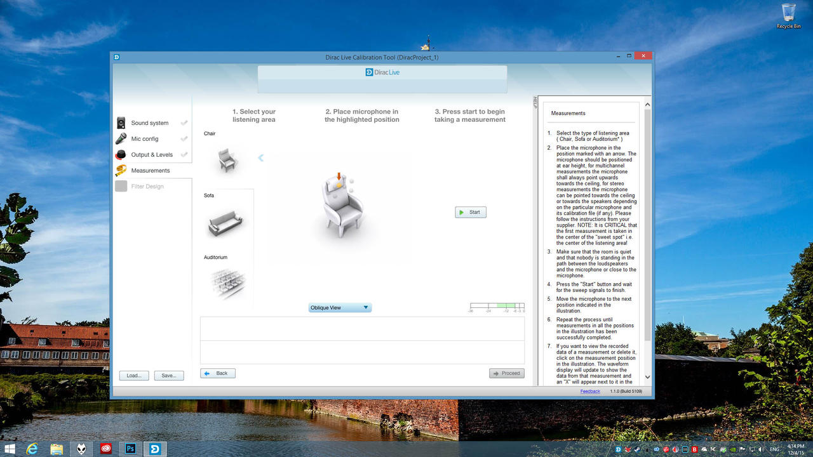Open the Recycle Bin on desktop
Image resolution: width=813 pixels, height=457 pixels.
point(789,16)
